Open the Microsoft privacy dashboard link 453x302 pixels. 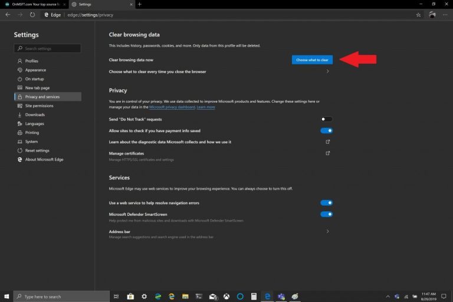click(172, 107)
